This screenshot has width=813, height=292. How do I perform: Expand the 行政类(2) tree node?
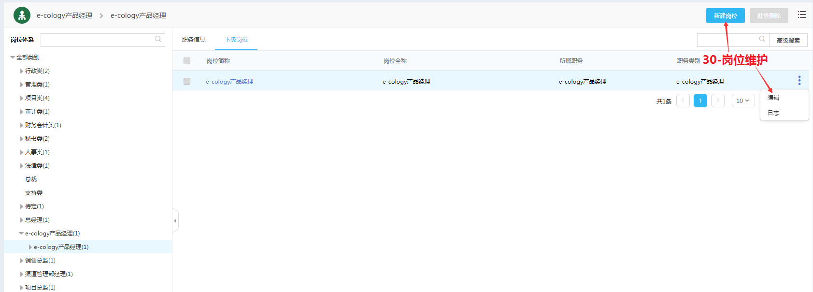[x=22, y=71]
